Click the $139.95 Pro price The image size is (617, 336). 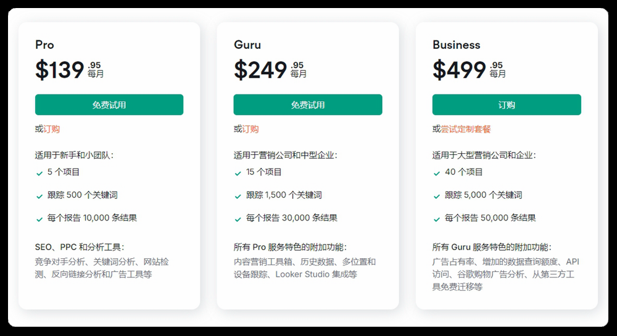(69, 70)
